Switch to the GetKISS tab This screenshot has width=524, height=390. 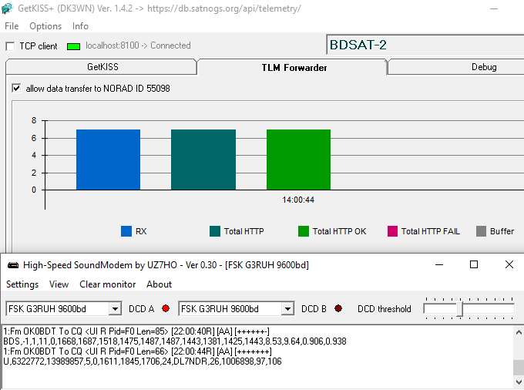pyautogui.click(x=102, y=67)
